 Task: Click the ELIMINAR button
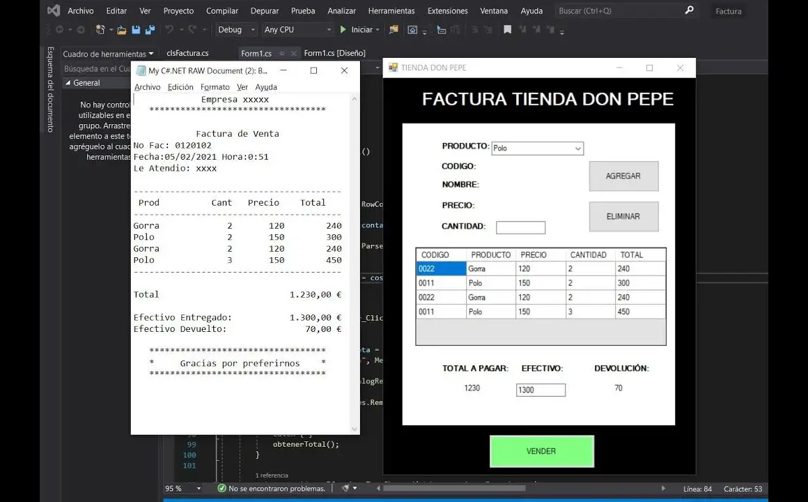623,216
